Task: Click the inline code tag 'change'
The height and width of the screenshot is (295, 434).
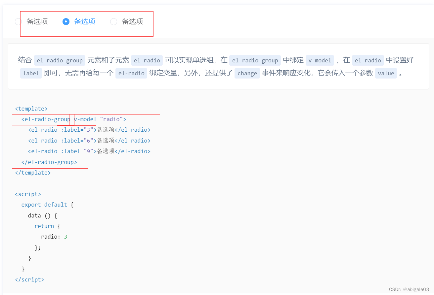Action: pyautogui.click(x=247, y=73)
